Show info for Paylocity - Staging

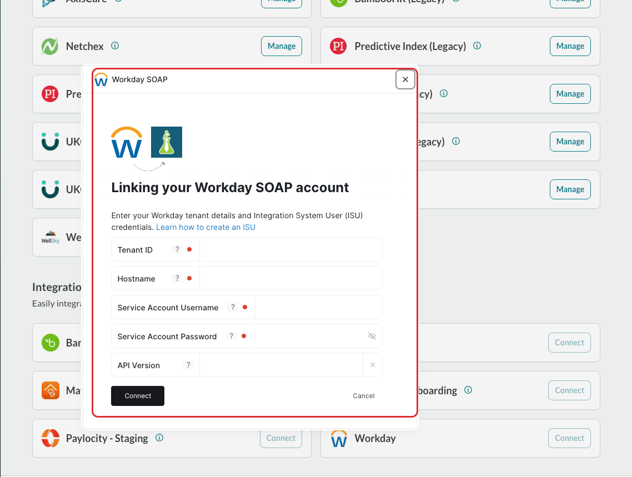click(x=159, y=438)
